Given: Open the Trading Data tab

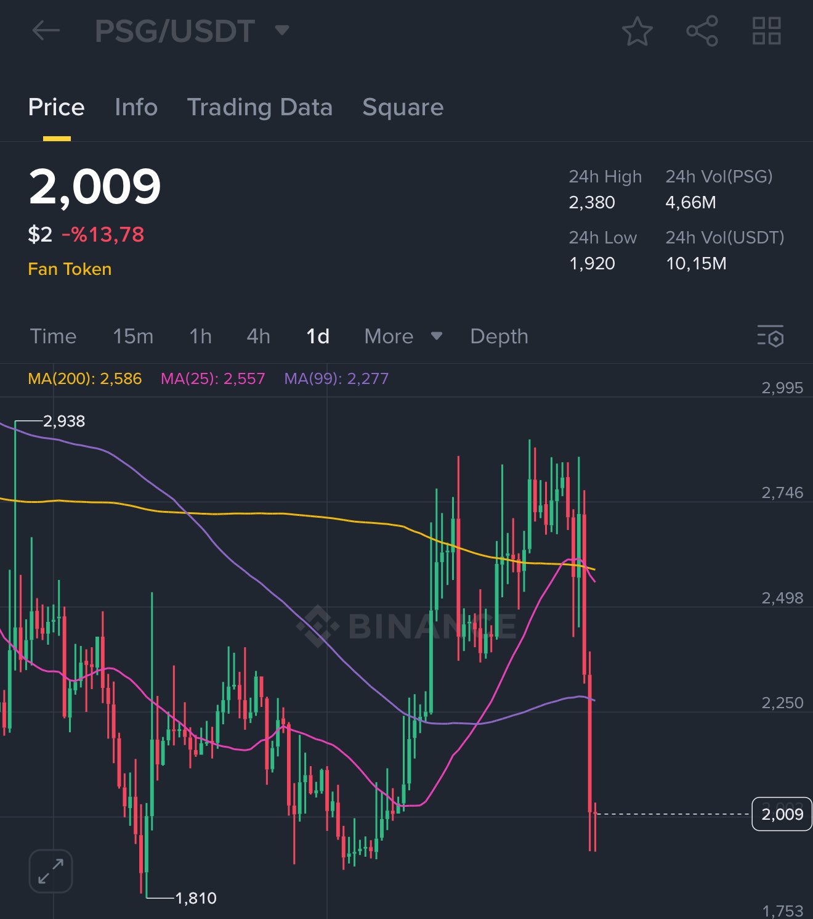Looking at the screenshot, I should point(260,107).
